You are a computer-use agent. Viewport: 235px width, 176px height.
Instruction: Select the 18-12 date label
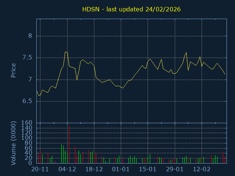point(94,169)
